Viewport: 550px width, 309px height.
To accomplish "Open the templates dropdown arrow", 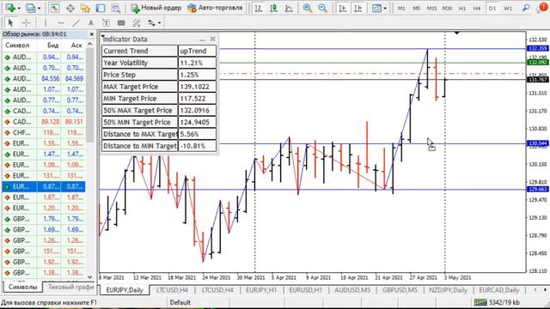I will [x=385, y=8].
